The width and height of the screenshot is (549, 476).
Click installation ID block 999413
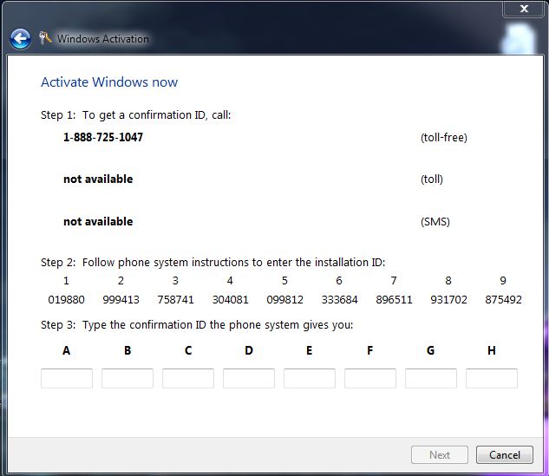click(x=121, y=300)
